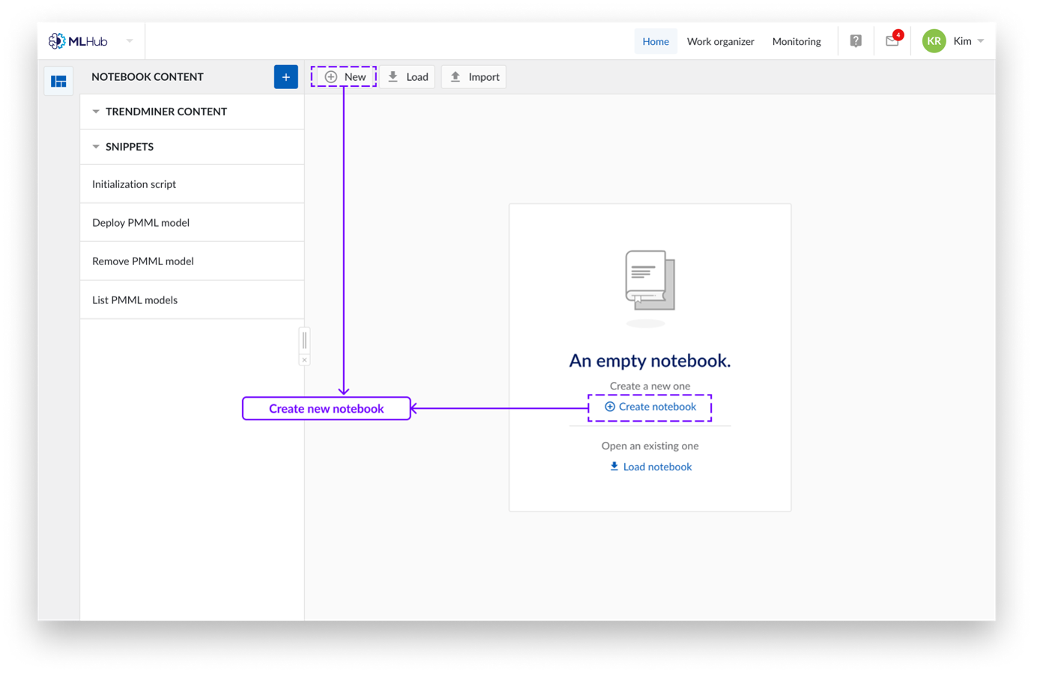Expand the Kim user menu dropdown
This screenshot has height=677, width=1037.
(x=981, y=41)
